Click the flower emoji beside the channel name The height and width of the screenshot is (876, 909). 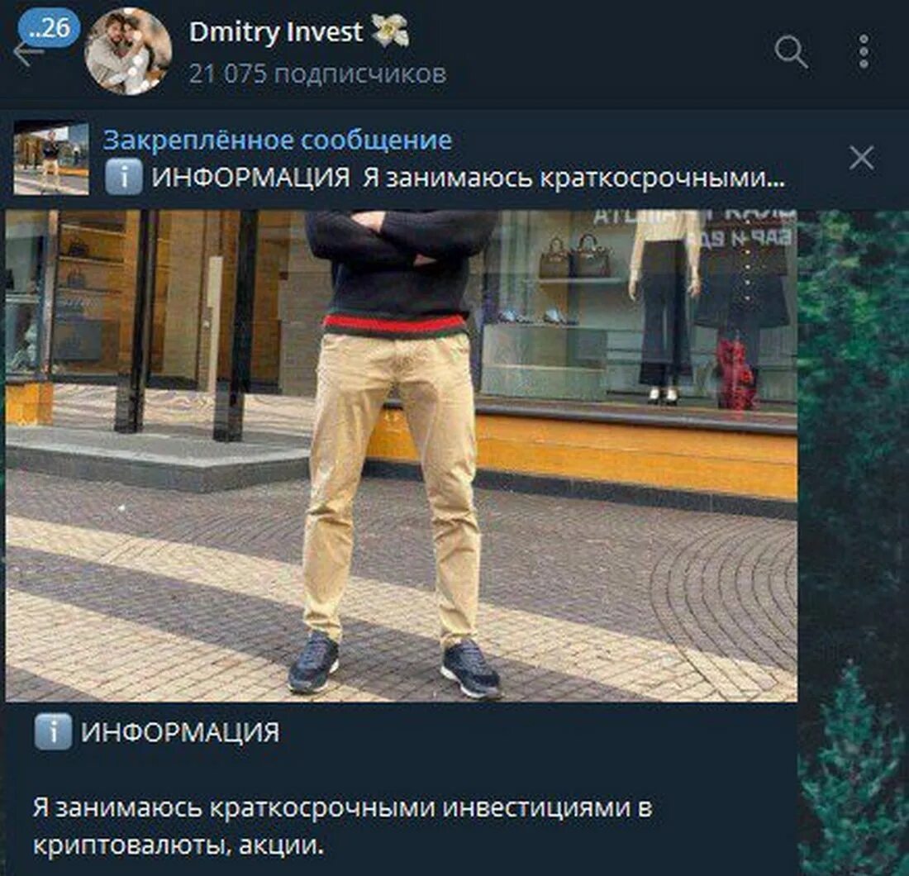(x=389, y=31)
